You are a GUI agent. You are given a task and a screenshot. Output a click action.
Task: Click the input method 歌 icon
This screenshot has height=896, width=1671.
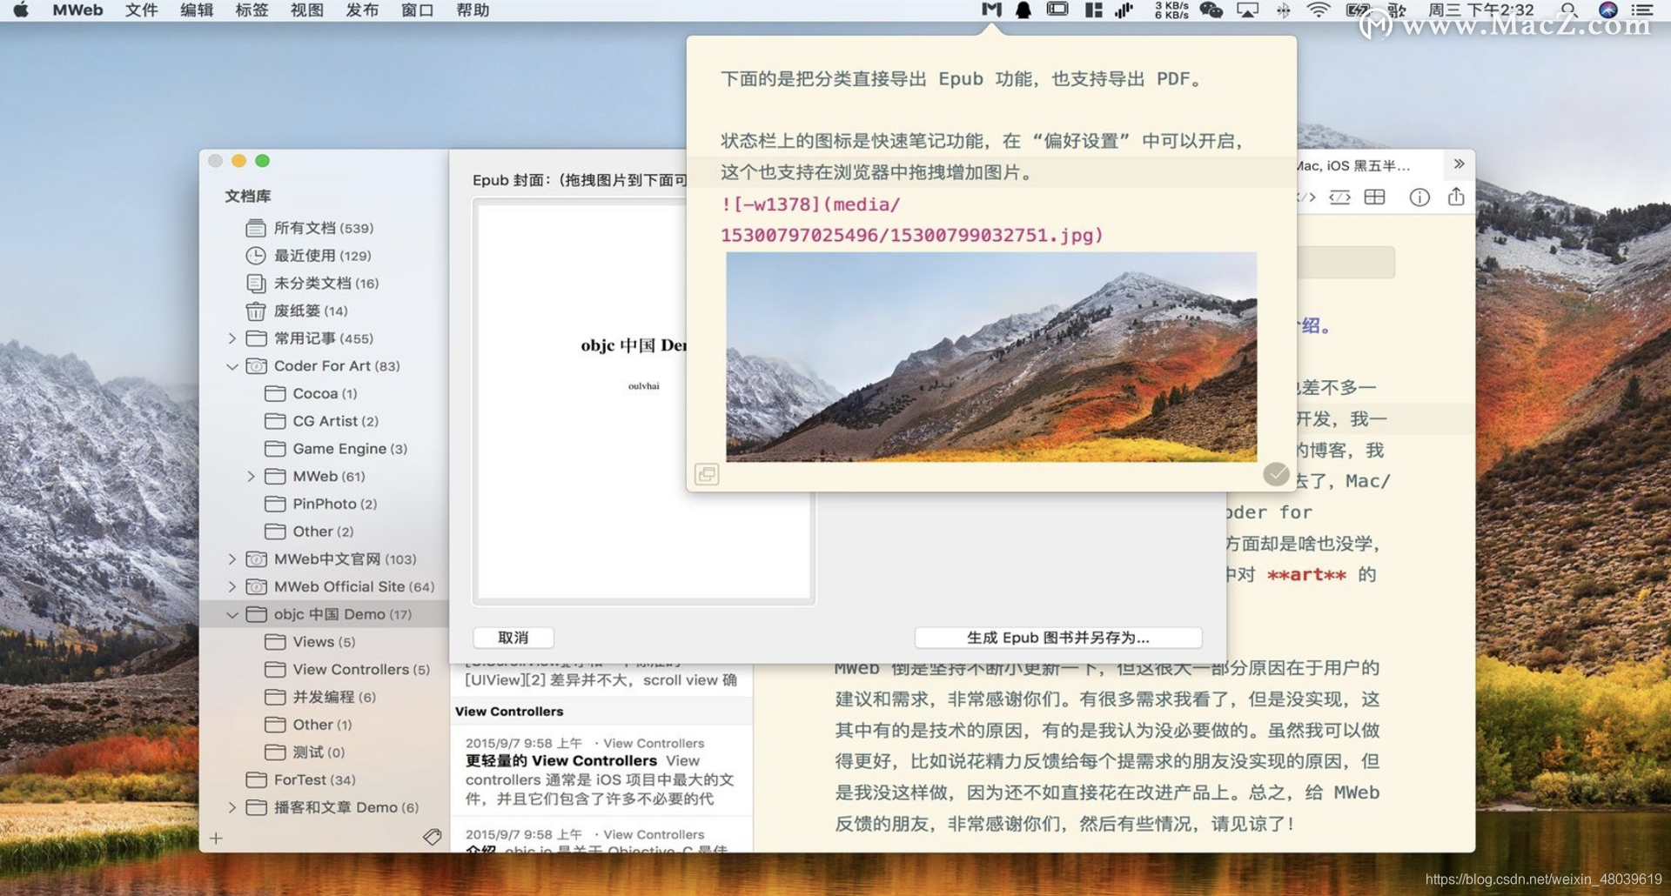tap(1397, 10)
